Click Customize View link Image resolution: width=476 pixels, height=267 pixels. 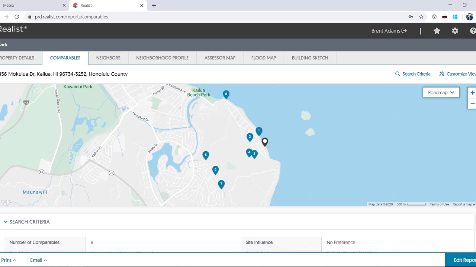point(458,74)
